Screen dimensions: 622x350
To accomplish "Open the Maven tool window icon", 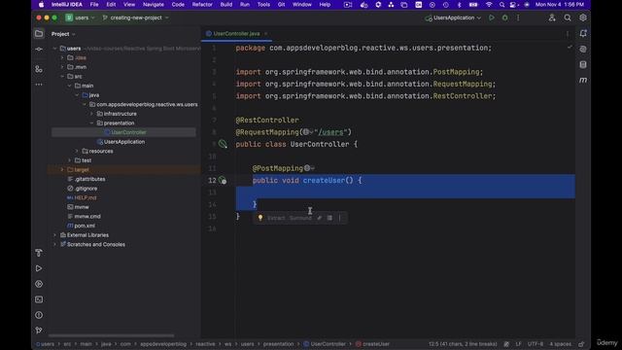I will click(x=583, y=80).
